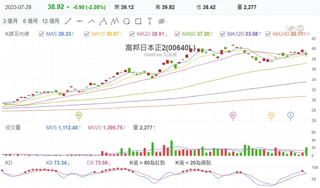320x188 pixels.
Task: Select the horizontal line drawing tool
Action: (x=80, y=21)
